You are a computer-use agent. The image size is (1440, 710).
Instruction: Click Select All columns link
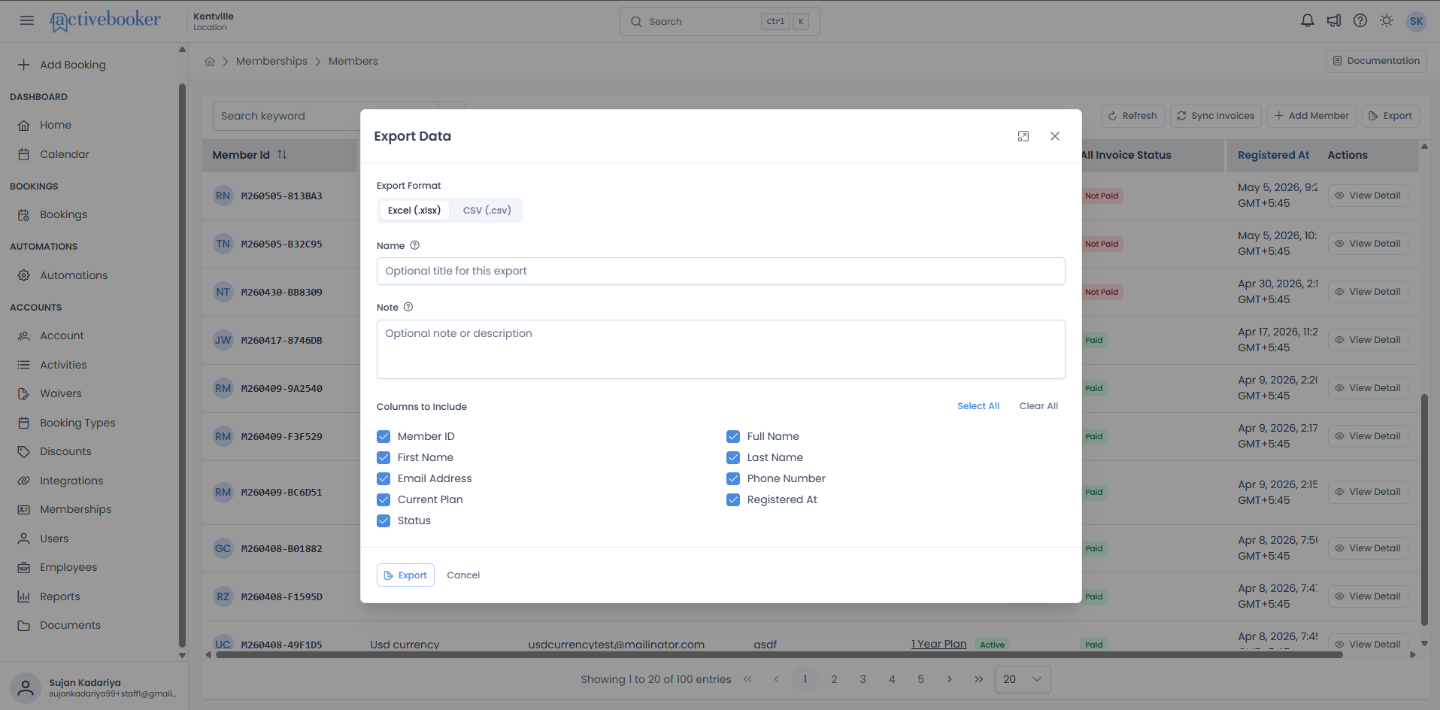pos(978,406)
